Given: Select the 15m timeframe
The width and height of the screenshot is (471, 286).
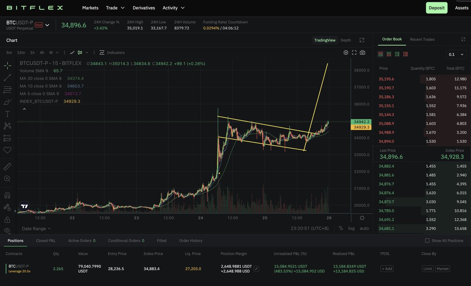Looking at the screenshot, I should [x=21, y=52].
